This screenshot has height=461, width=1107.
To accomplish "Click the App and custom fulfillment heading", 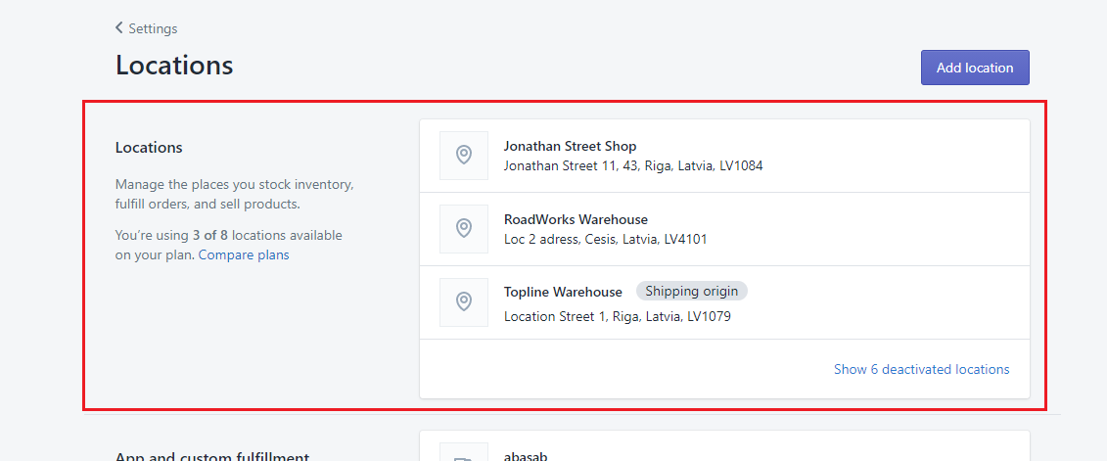I will coord(212,456).
